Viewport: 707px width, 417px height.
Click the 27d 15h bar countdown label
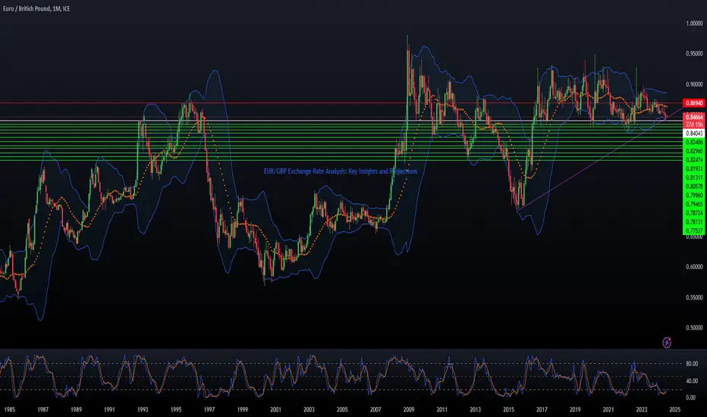[694, 124]
